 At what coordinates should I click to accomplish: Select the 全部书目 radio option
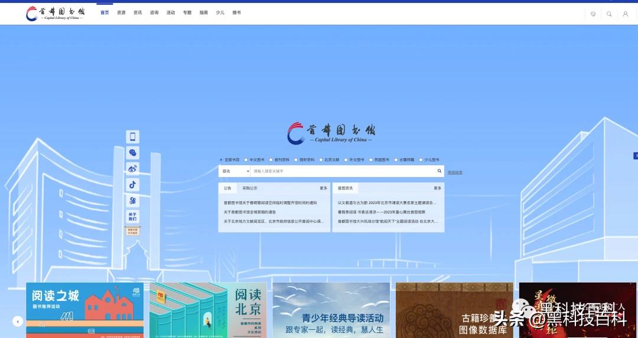click(221, 160)
